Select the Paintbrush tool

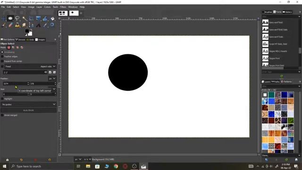click(x=3, y=25)
